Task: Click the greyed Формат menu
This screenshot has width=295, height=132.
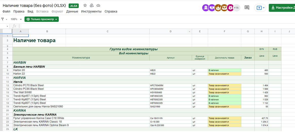Action: (57, 11)
